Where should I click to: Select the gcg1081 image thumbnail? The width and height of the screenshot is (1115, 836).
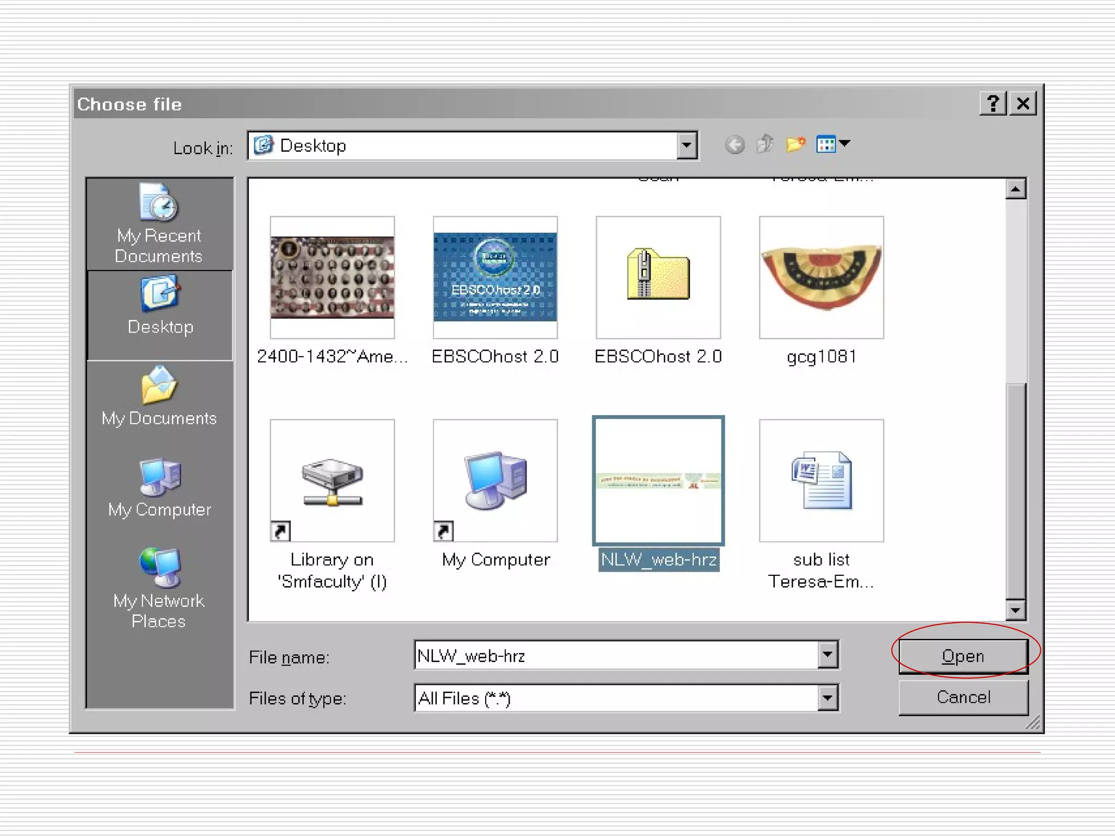coord(821,278)
